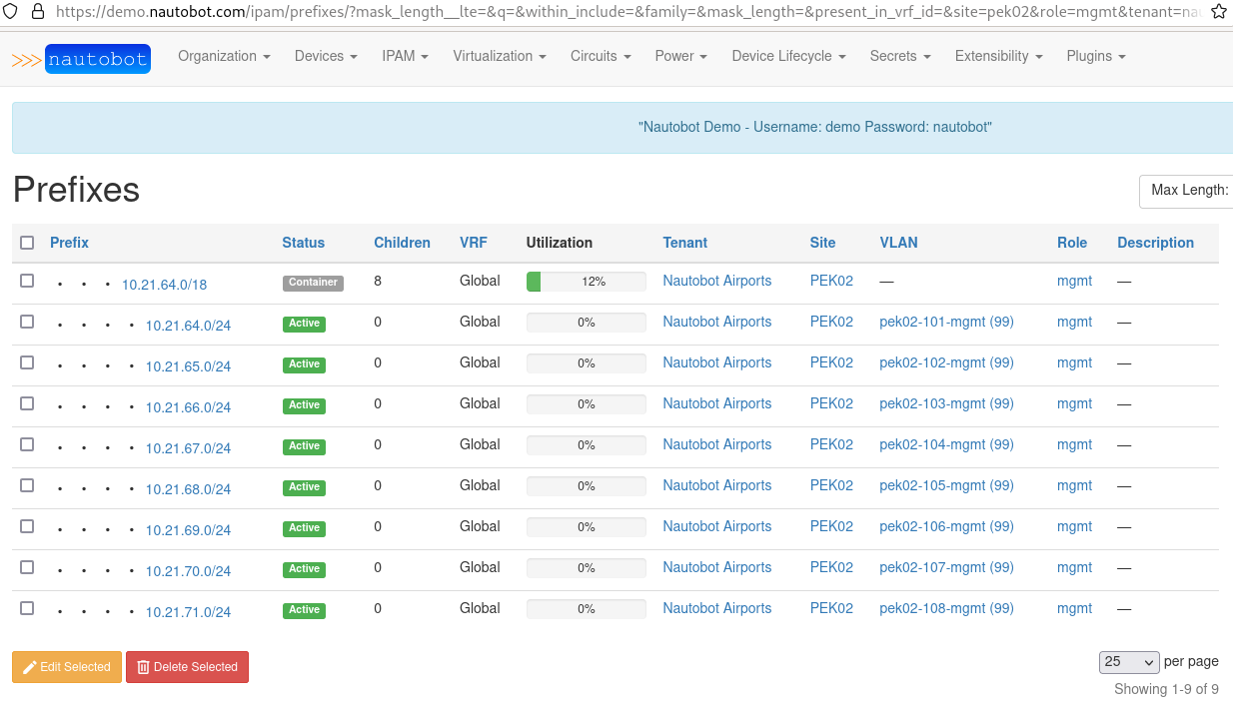Change the per page count dropdown
The height and width of the screenshot is (712, 1233).
click(1129, 662)
